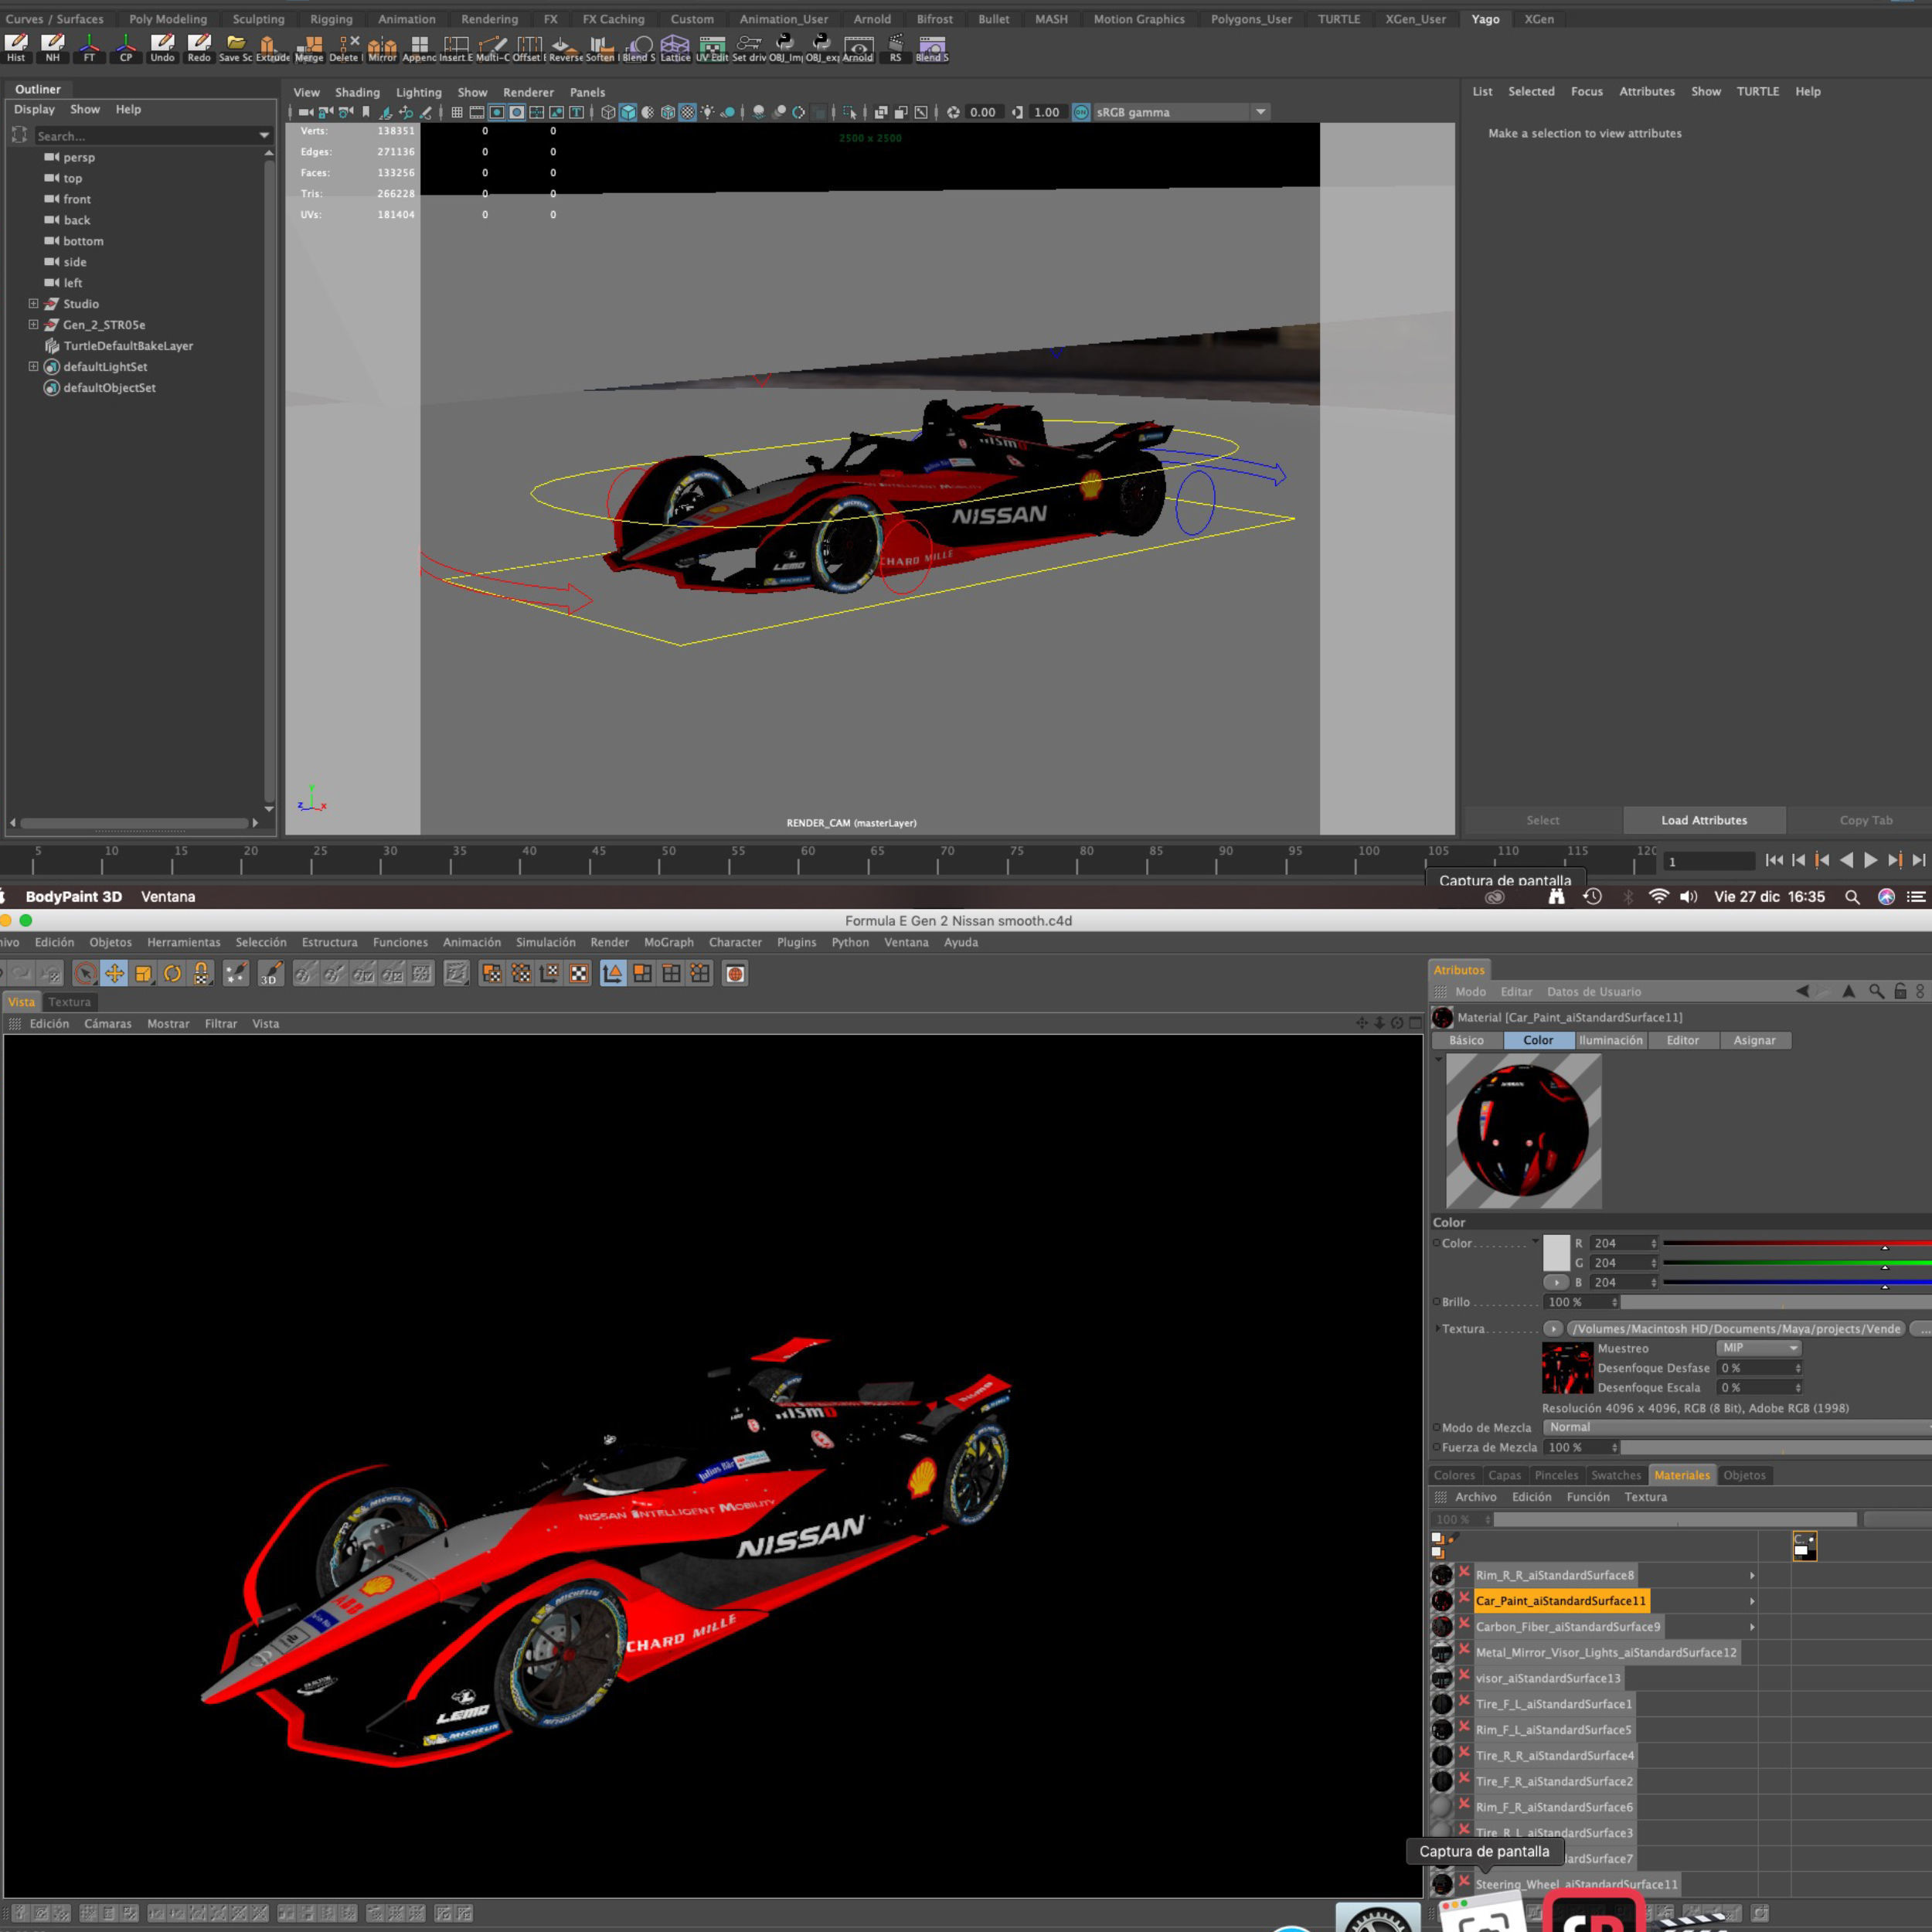Go to start of Maya playback range
The height and width of the screenshot is (1932, 1932).
pos(1774,860)
